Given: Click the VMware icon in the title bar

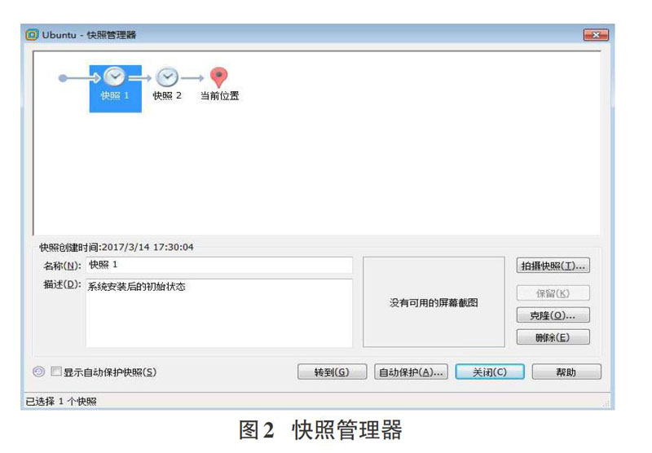Looking at the screenshot, I should [32, 34].
